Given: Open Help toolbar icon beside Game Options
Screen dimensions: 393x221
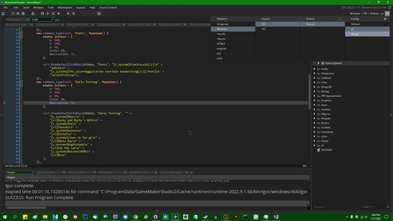Looking at the screenshot, I should [74, 14].
